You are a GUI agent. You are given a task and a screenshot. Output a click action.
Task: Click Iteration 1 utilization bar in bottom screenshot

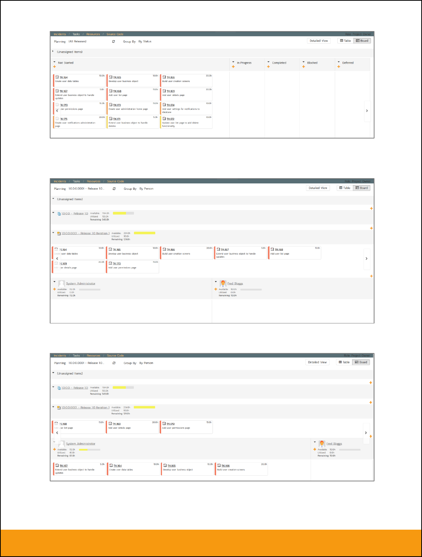pyautogui.click(x=144, y=407)
